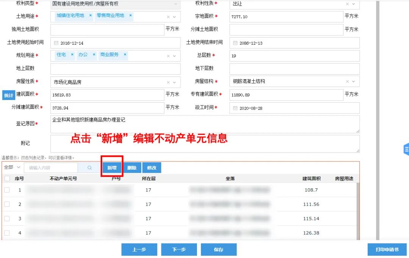Open the calendar icon beside 竣工时间 2020-08-28
This screenshot has width=409, height=258.
pyautogui.click(x=235, y=108)
